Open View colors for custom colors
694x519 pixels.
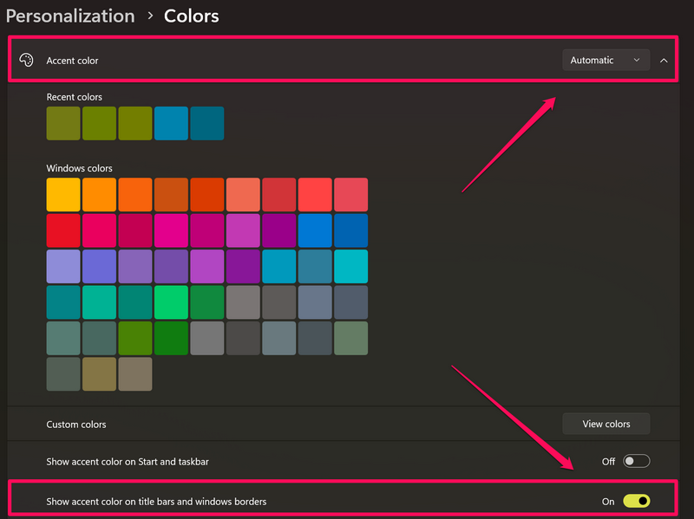tap(606, 424)
